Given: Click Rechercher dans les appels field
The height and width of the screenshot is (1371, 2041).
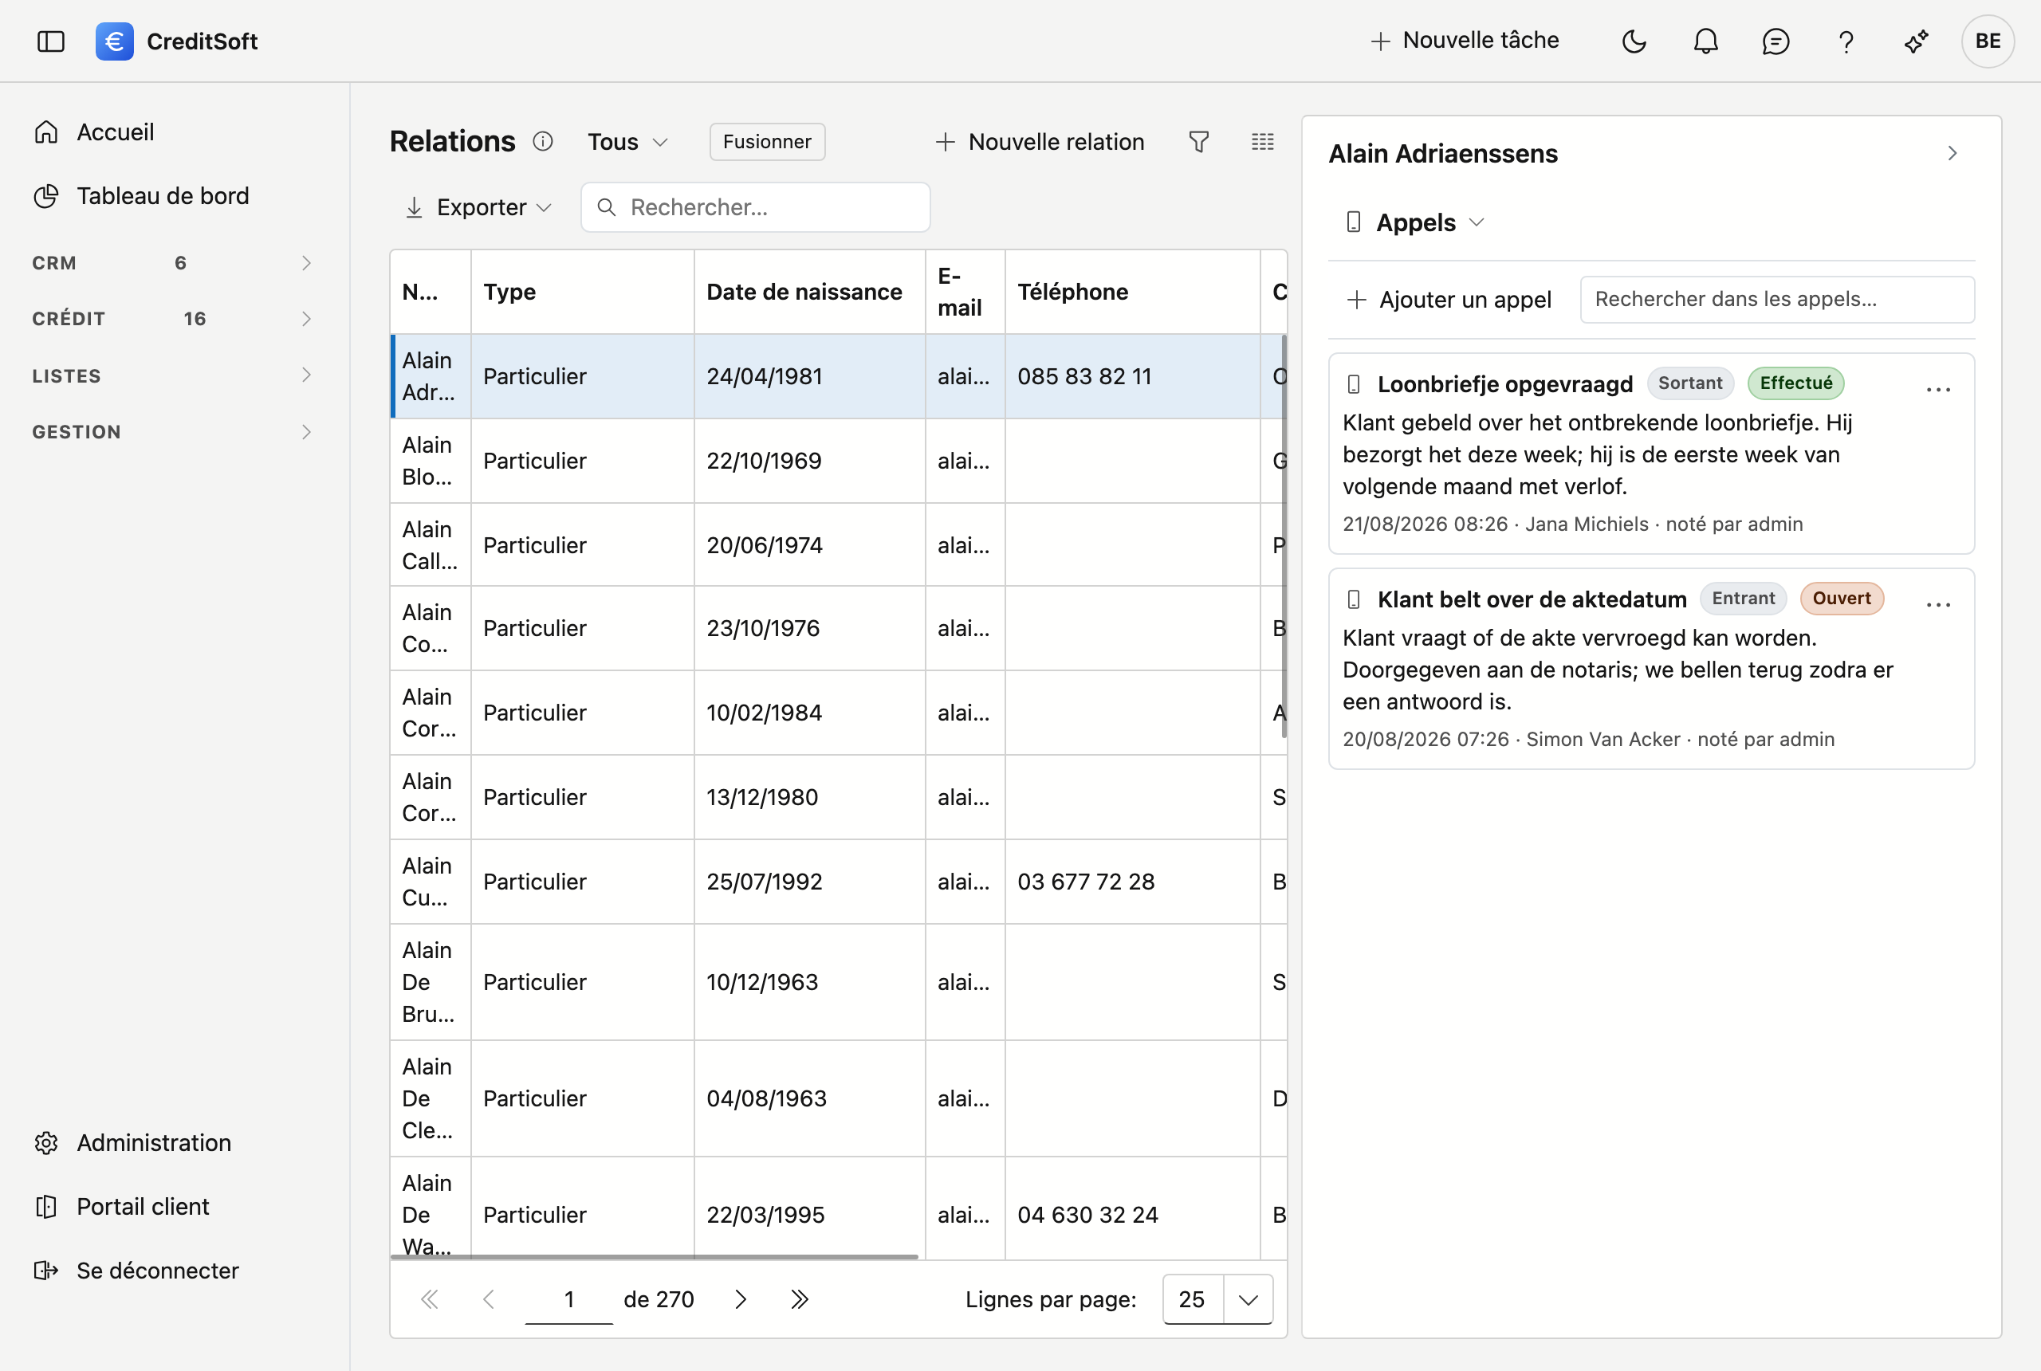Looking at the screenshot, I should (1777, 299).
